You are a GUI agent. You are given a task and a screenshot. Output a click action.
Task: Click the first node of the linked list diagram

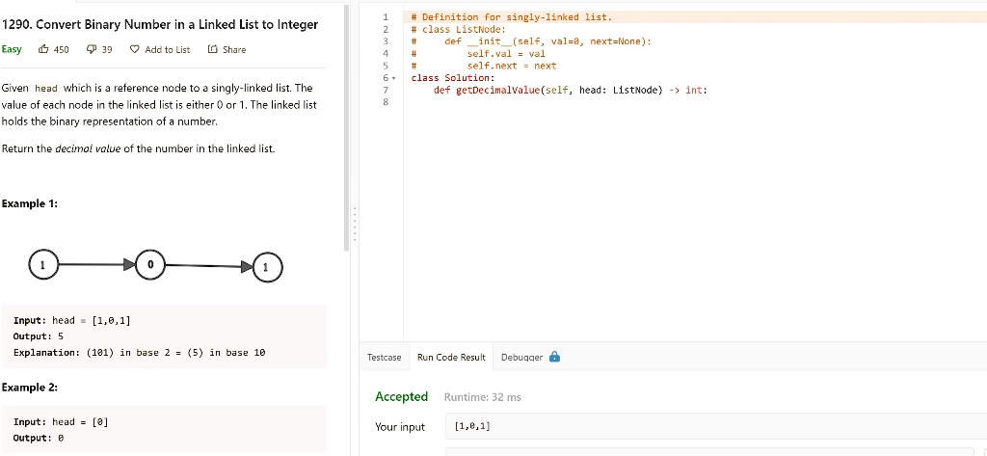click(x=40, y=263)
